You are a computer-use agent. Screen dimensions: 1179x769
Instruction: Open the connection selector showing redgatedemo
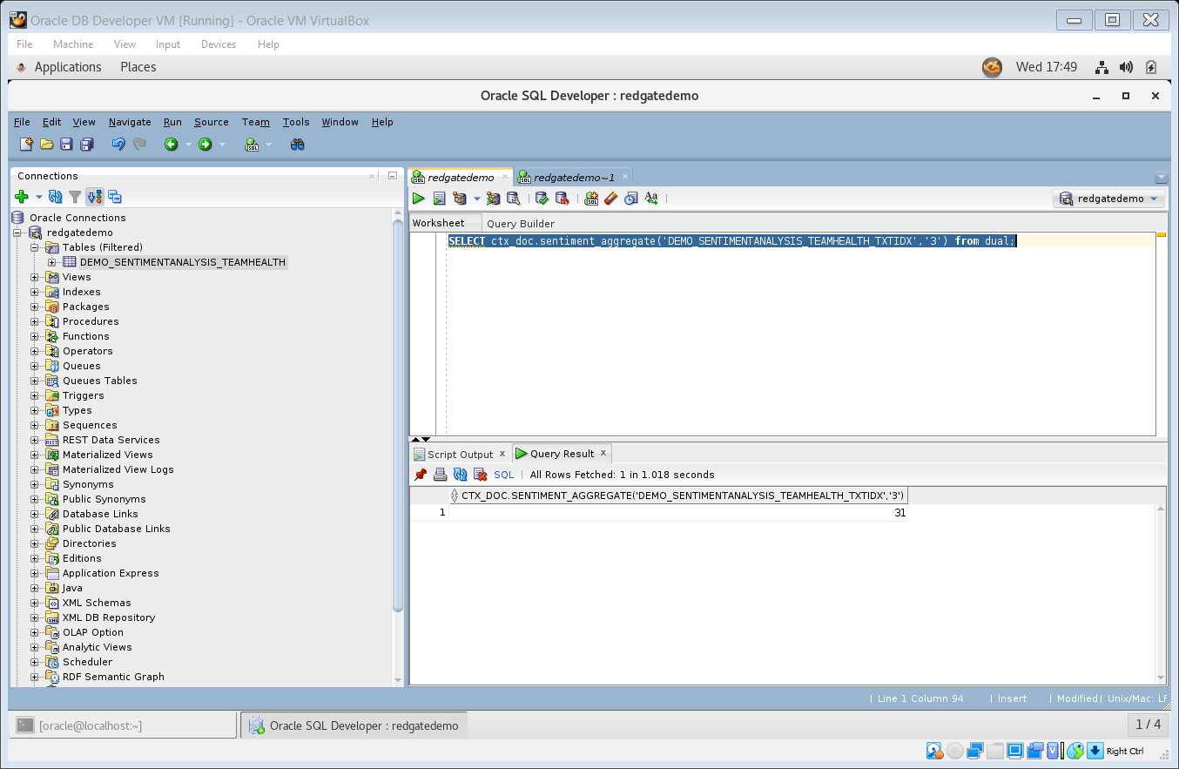1108,199
